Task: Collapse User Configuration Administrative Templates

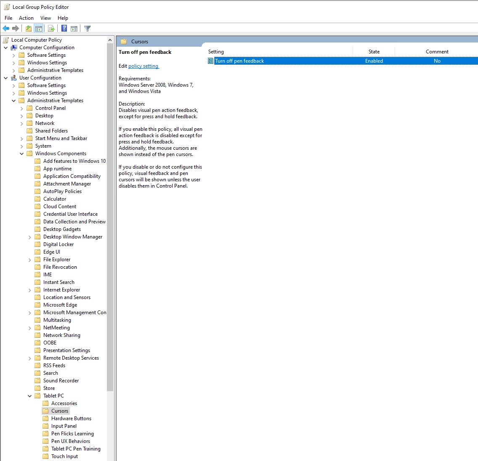Action: pyautogui.click(x=14, y=101)
